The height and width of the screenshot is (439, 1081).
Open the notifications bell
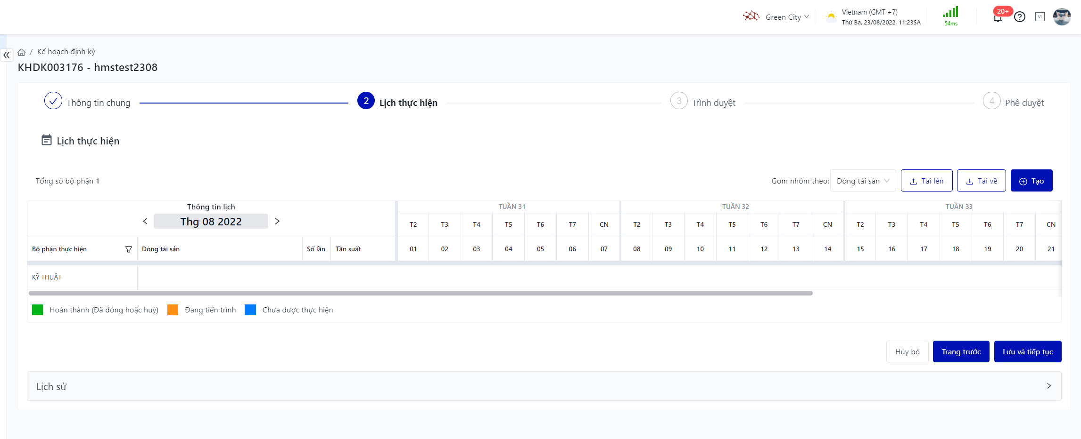tap(998, 18)
